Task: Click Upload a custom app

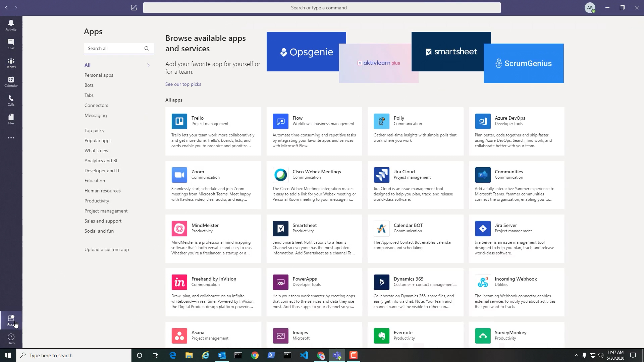Action: [x=107, y=249]
